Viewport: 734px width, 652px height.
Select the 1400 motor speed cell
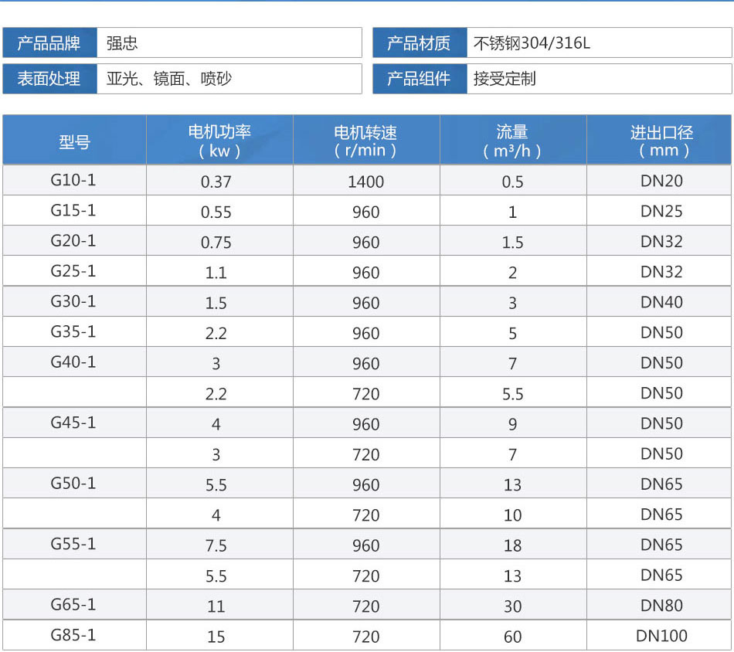tap(366, 182)
